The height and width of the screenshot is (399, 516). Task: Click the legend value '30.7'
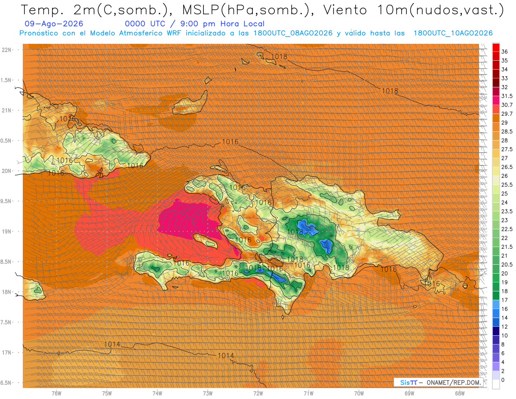(507, 105)
